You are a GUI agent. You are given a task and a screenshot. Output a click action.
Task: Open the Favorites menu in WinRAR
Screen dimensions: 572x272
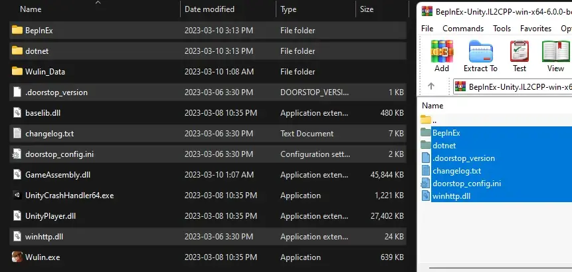(535, 29)
